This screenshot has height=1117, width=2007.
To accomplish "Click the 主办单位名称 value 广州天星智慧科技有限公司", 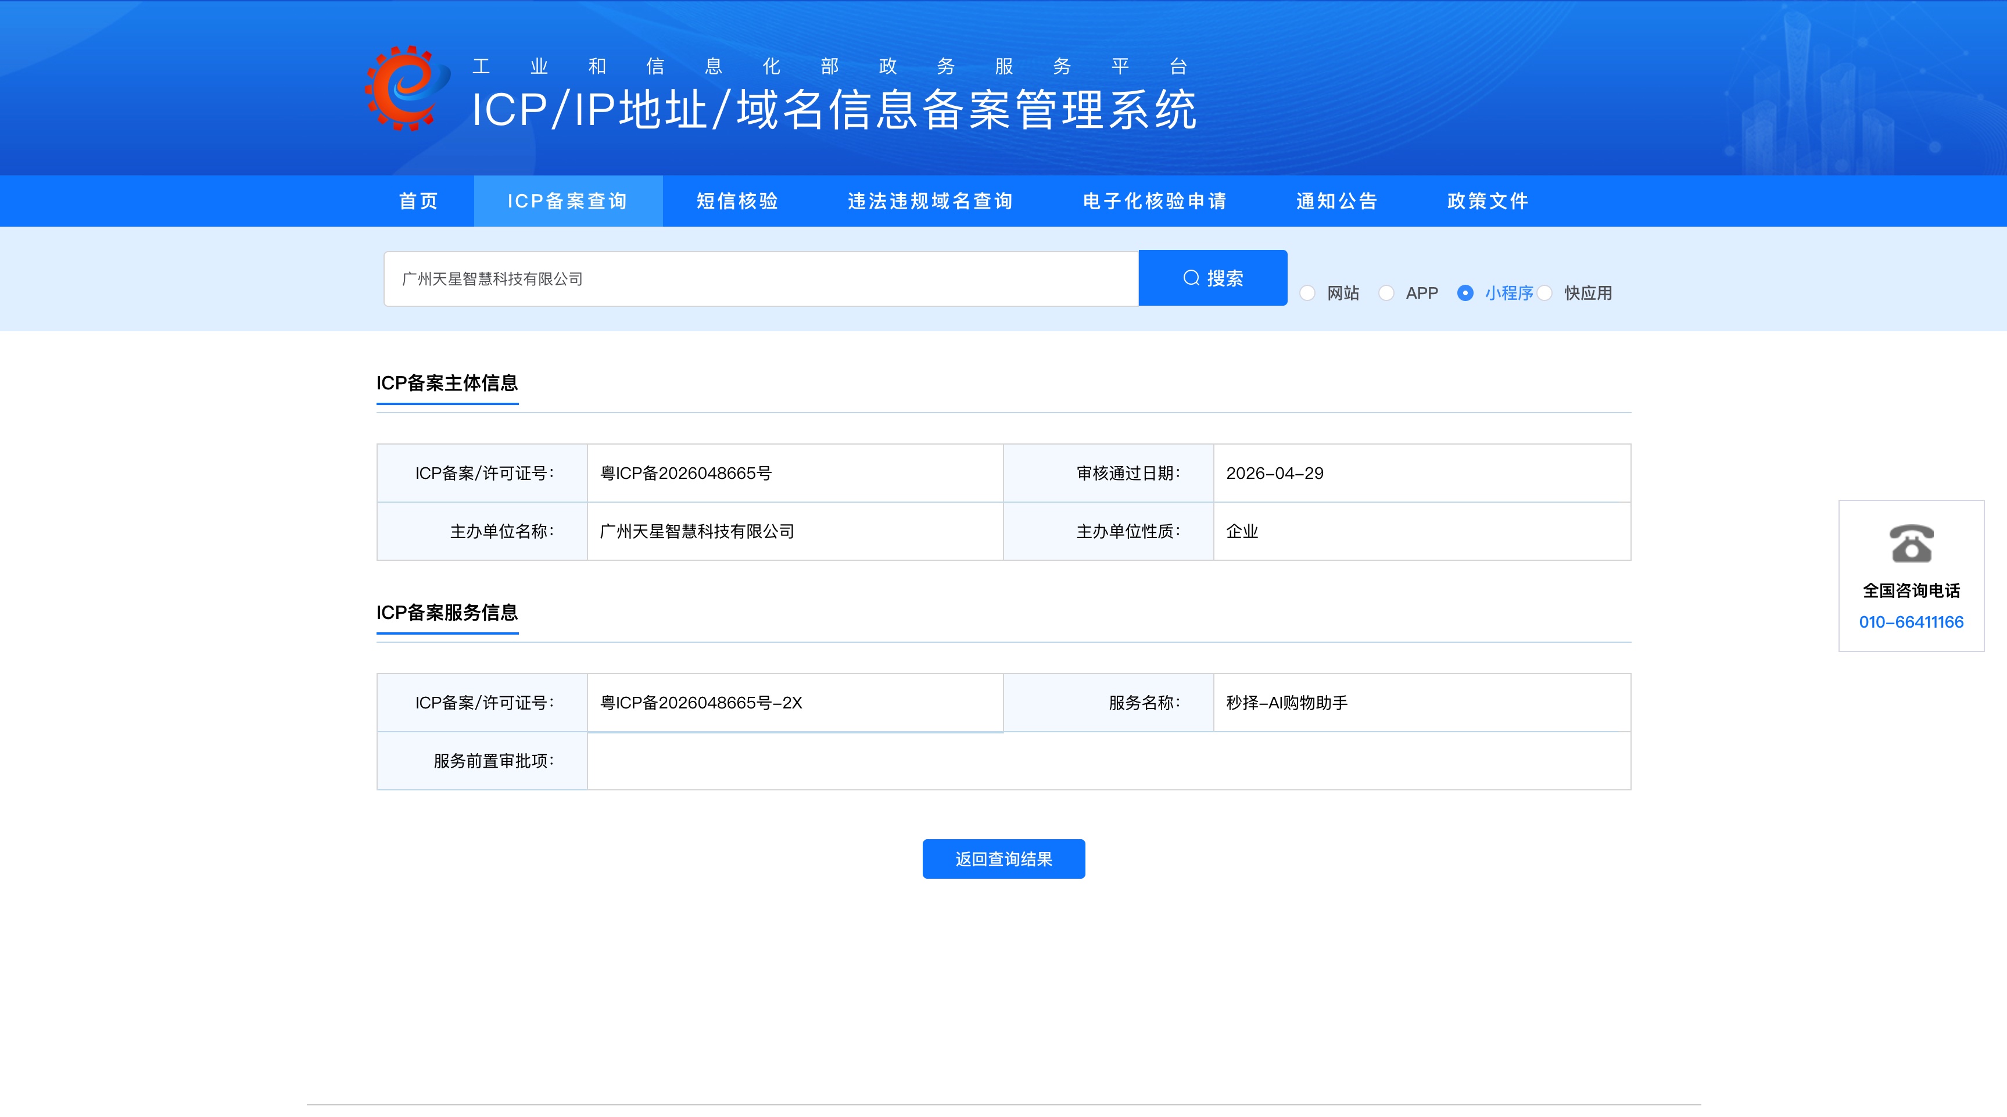I will [697, 532].
